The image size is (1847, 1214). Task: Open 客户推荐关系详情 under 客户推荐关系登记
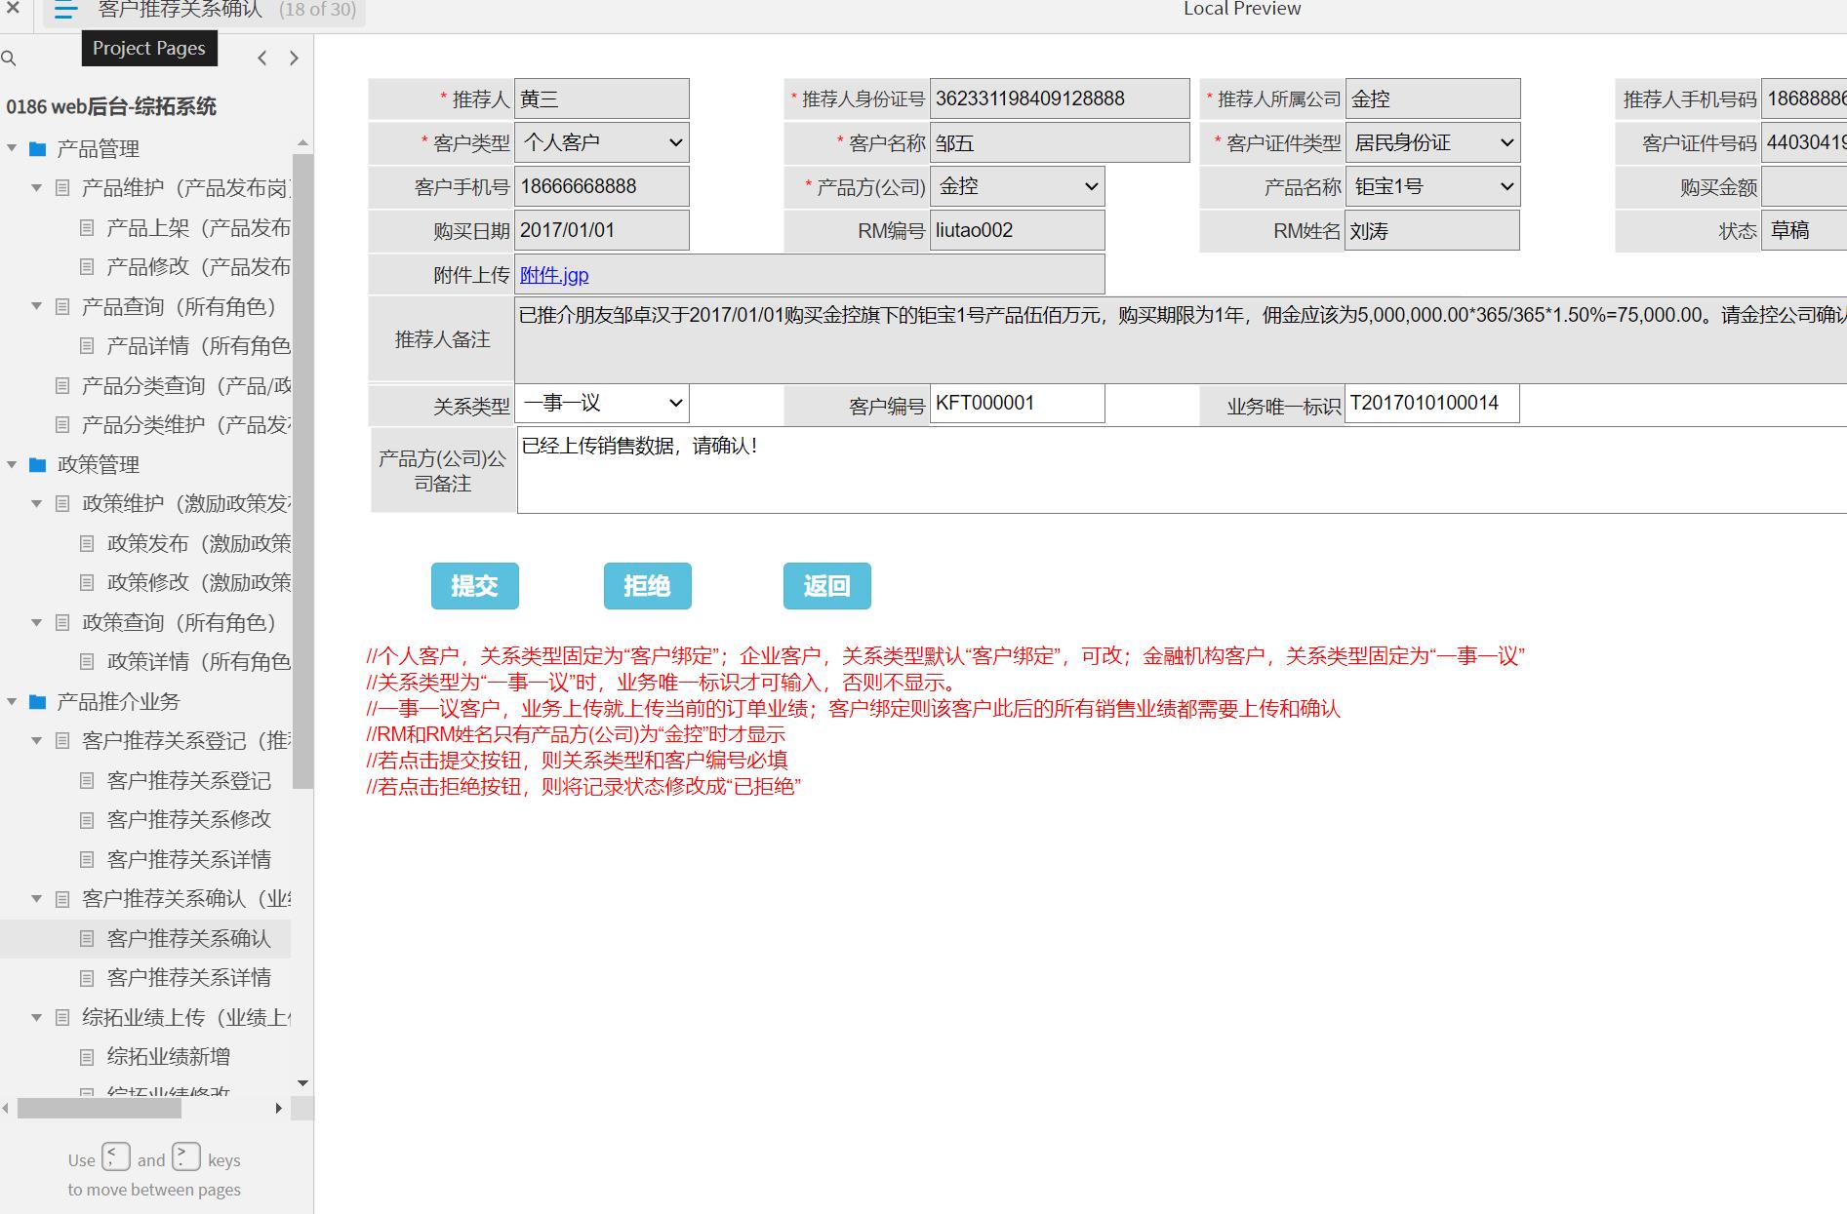point(189,860)
